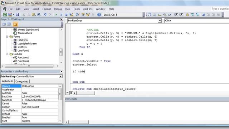Click View Object icon in Project panel

click(9, 24)
